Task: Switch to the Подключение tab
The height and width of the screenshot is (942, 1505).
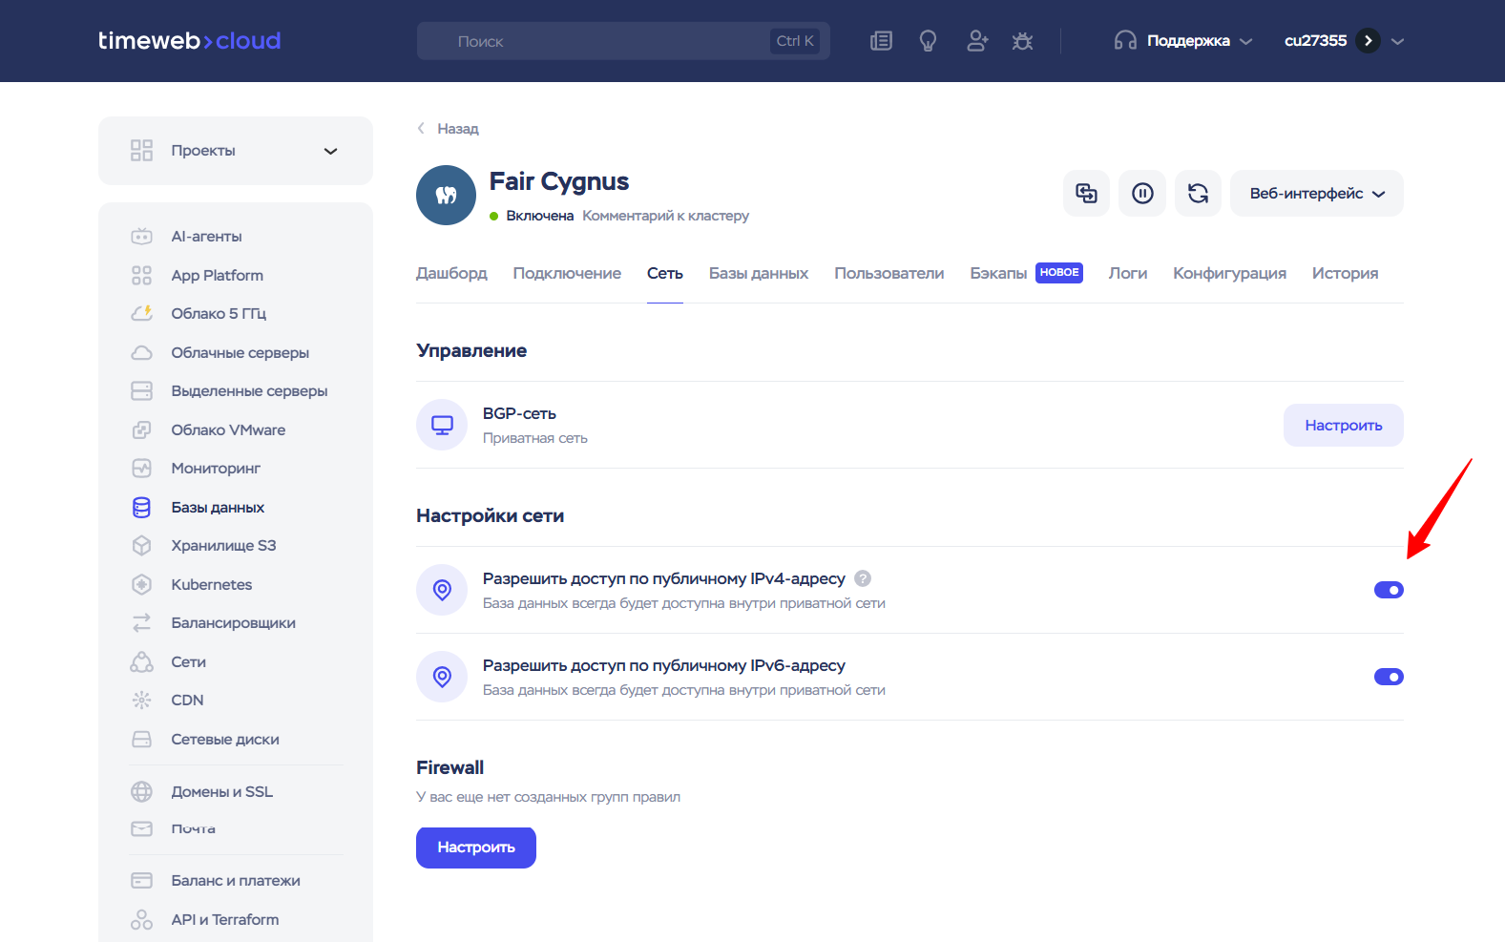Action: point(567,273)
